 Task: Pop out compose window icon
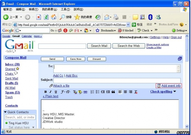point(180,59)
